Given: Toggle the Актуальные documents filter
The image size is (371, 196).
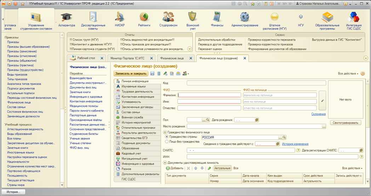Looking at the screenshot, I should [x=222, y=168].
